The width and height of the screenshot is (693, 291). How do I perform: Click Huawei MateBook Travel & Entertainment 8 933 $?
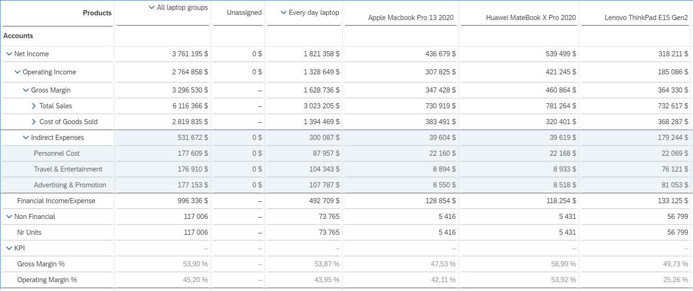565,169
